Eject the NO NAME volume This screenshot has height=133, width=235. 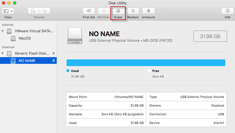click(53, 60)
